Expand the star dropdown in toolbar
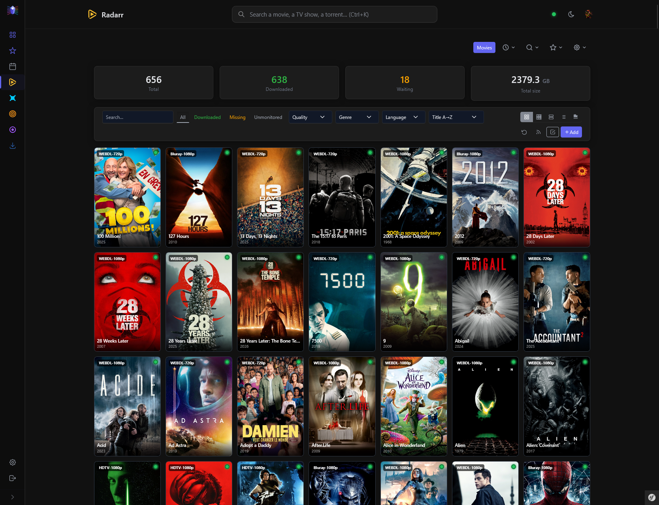 [556, 47]
